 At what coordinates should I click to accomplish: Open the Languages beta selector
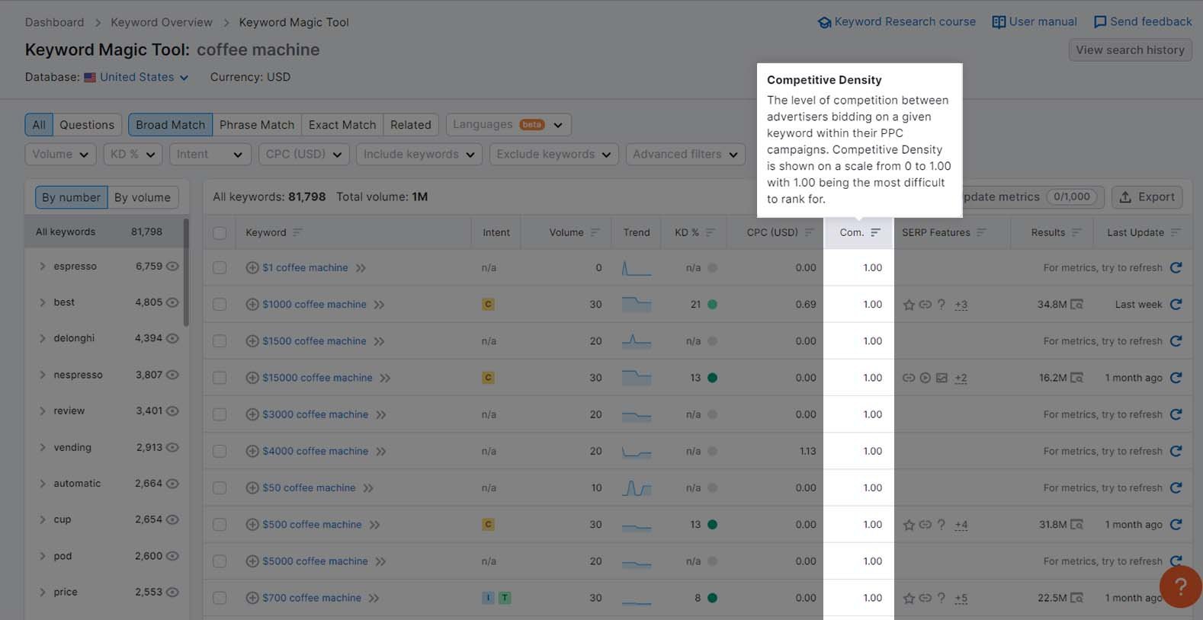click(508, 125)
